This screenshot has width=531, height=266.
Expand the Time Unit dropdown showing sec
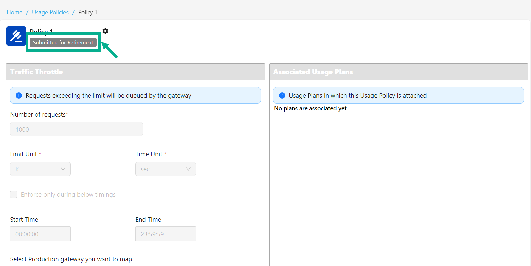click(x=165, y=169)
